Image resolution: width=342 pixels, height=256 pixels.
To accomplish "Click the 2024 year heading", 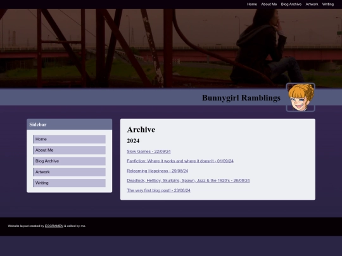I will [x=133, y=141].
